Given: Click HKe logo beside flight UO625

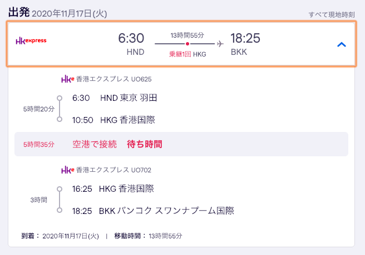Looking at the screenshot, I should pyautogui.click(x=68, y=79).
